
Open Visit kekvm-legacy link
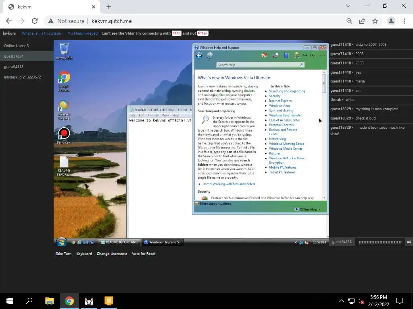click(x=83, y=33)
